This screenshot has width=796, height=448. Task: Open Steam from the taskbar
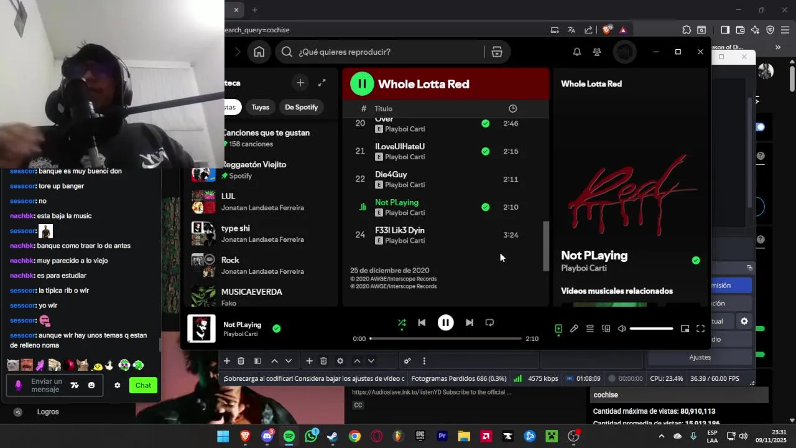click(333, 436)
